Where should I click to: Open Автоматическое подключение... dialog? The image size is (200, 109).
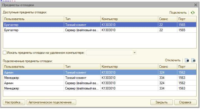pyautogui.click(x=51, y=102)
